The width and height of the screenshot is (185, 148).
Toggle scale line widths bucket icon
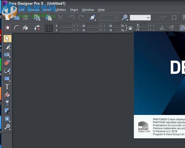(25, 28)
